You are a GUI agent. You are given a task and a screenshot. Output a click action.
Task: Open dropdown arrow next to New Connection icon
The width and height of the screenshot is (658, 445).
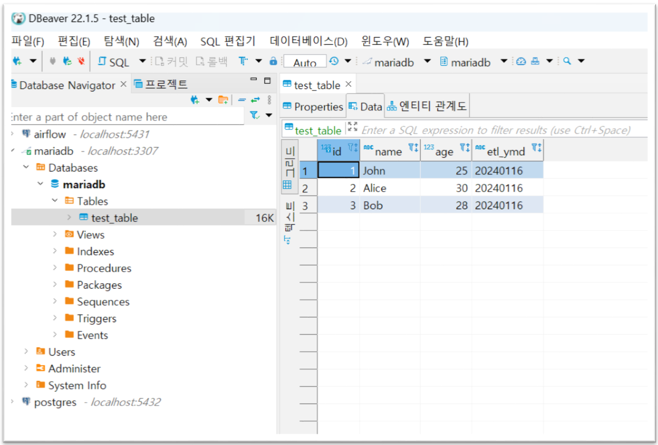[x=33, y=61]
